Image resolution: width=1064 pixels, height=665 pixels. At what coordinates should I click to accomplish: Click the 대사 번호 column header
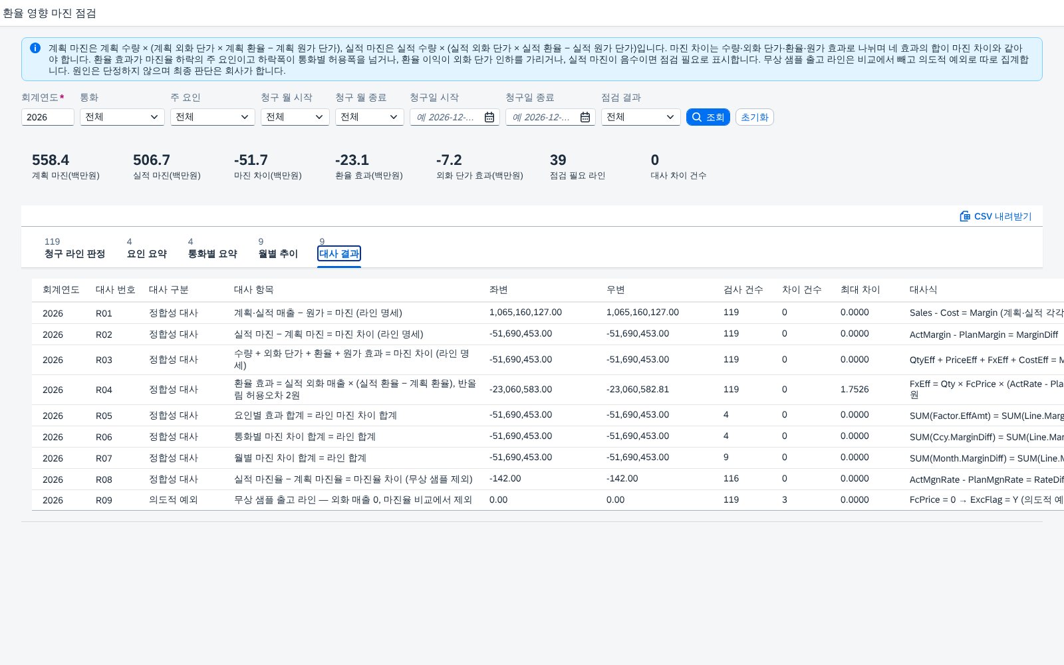[116, 290]
